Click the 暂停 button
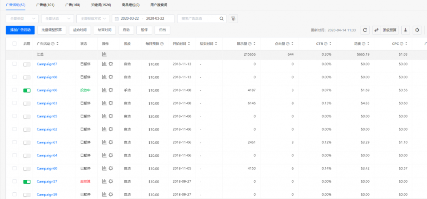 point(144,30)
